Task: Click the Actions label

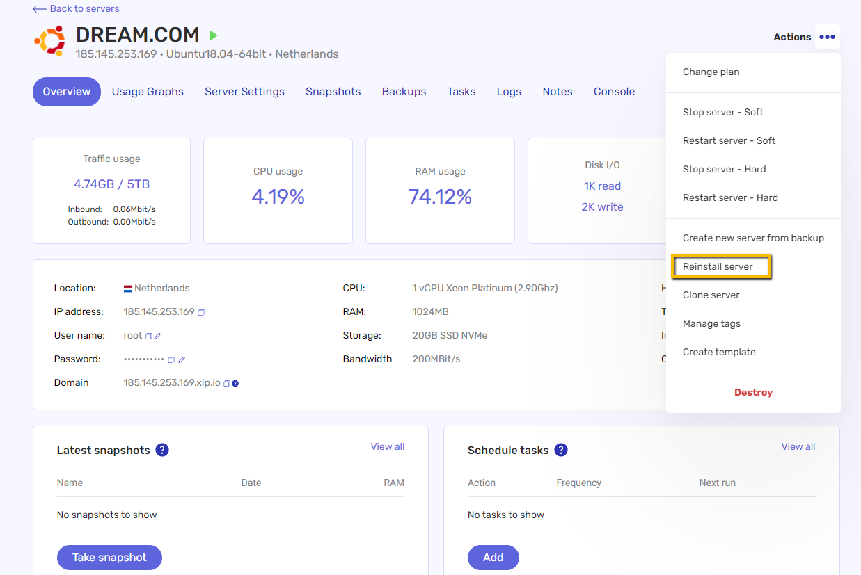Action: [x=792, y=37]
